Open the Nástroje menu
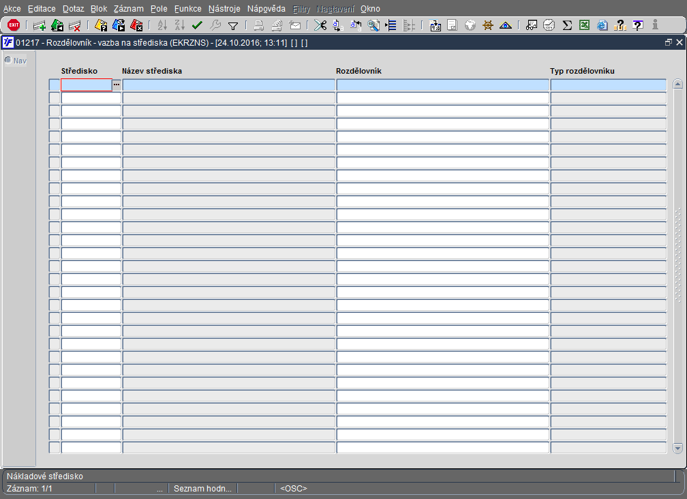687x499 pixels. 224,9
